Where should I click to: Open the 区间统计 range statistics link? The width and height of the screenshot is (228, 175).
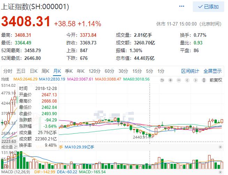point(190,71)
